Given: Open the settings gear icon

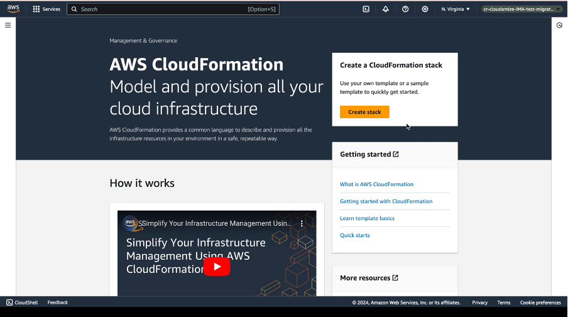Looking at the screenshot, I should point(425,9).
